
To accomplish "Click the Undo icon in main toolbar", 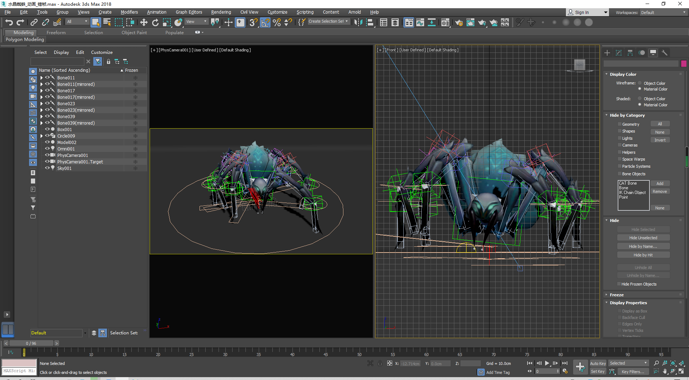I will tap(9, 23).
